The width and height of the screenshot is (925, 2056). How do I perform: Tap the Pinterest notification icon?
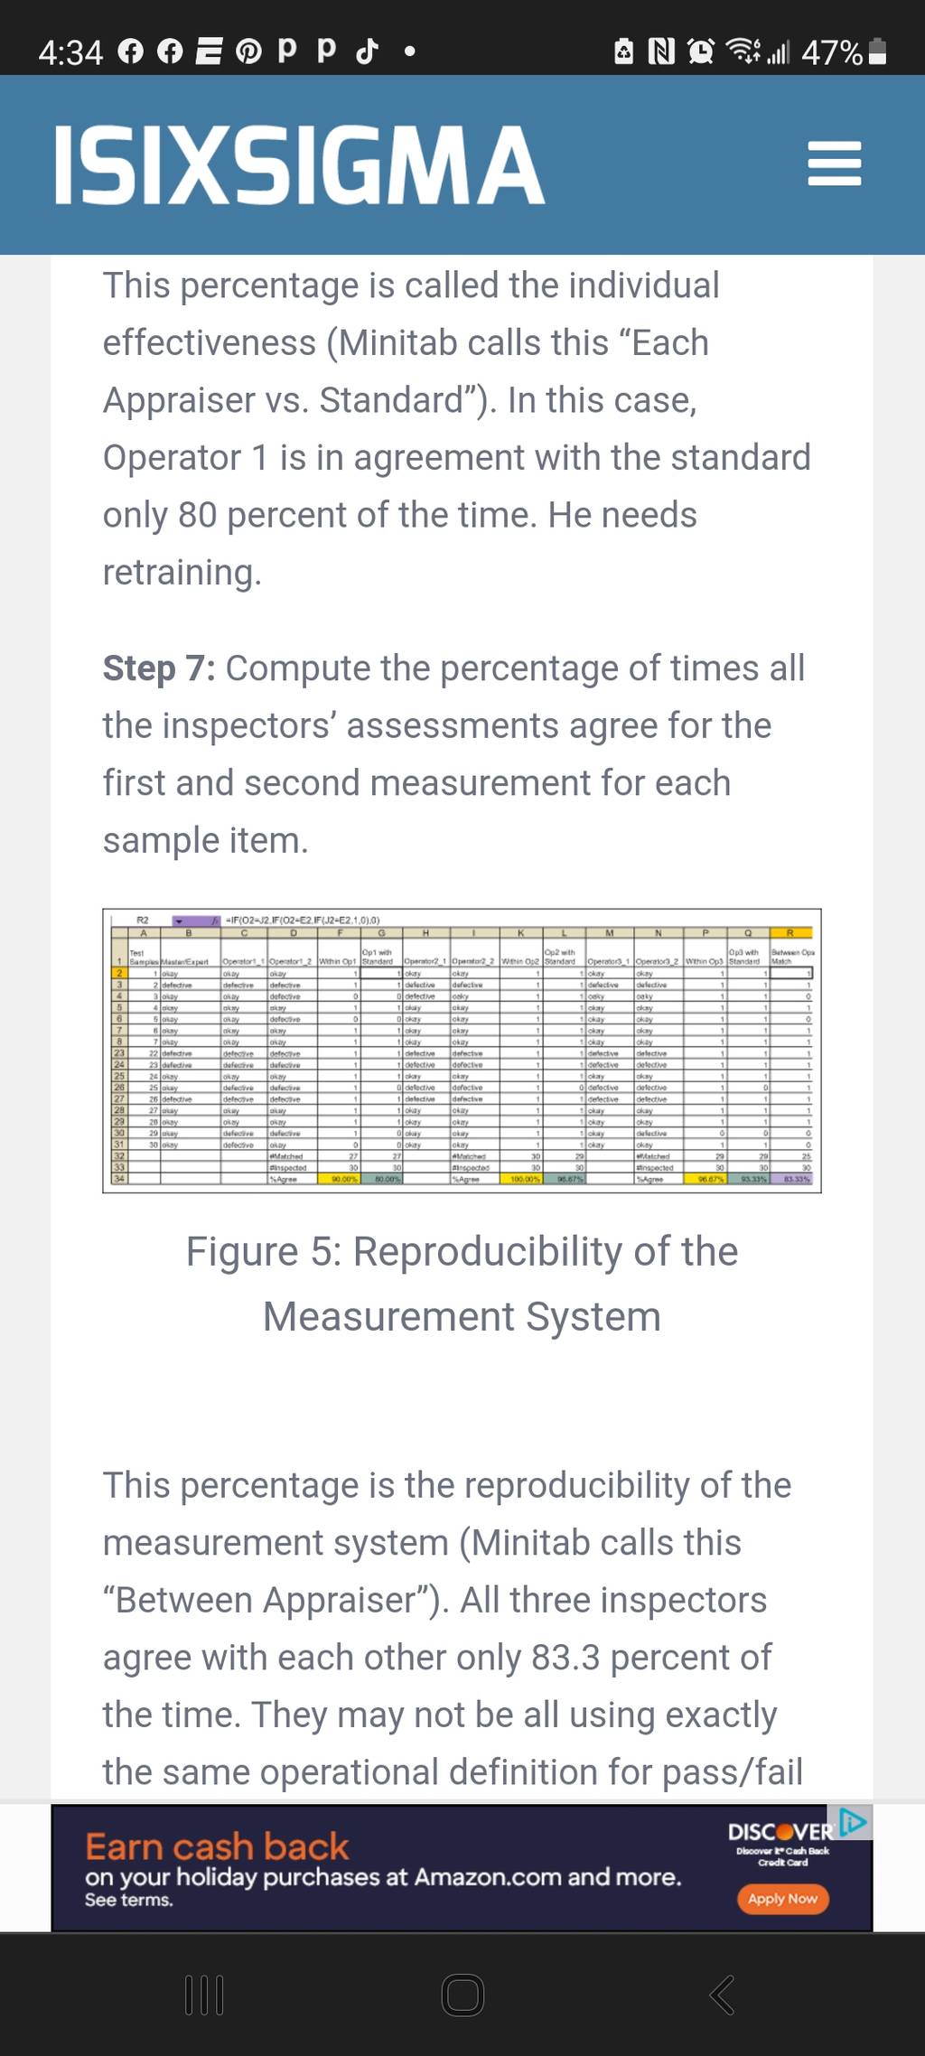tap(248, 52)
